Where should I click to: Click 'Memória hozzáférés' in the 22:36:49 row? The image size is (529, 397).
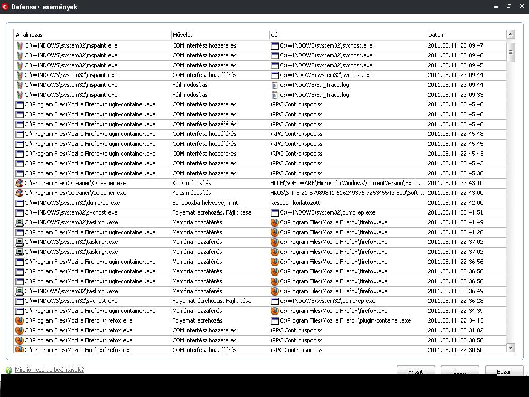[197, 291]
